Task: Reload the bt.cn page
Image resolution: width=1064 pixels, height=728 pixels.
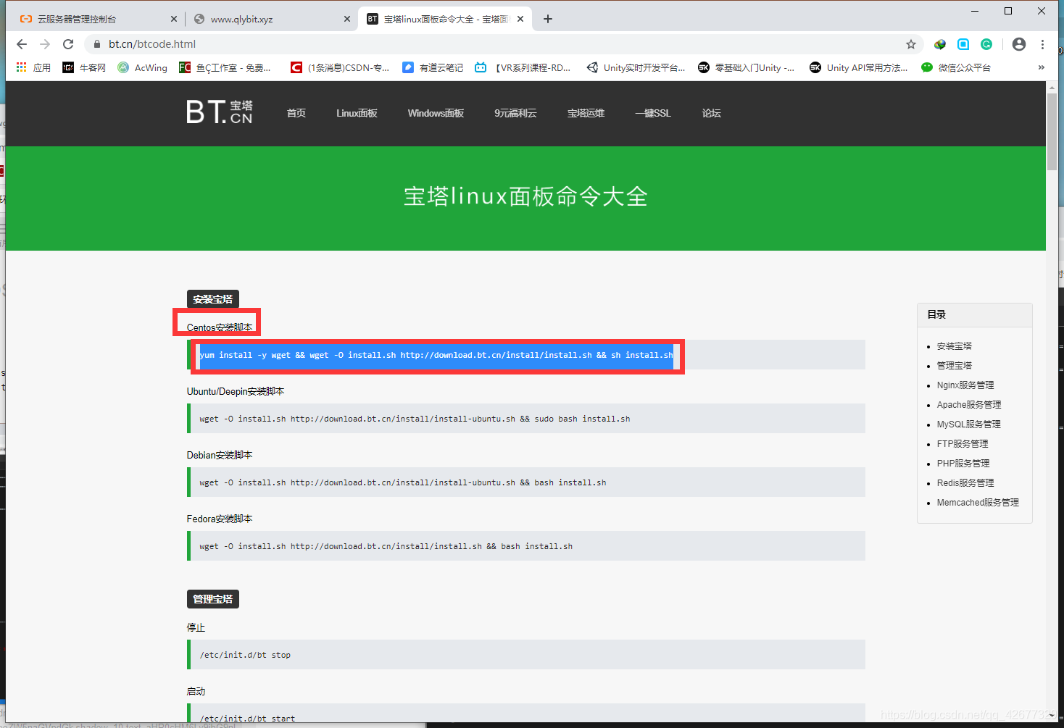Action: click(x=68, y=44)
